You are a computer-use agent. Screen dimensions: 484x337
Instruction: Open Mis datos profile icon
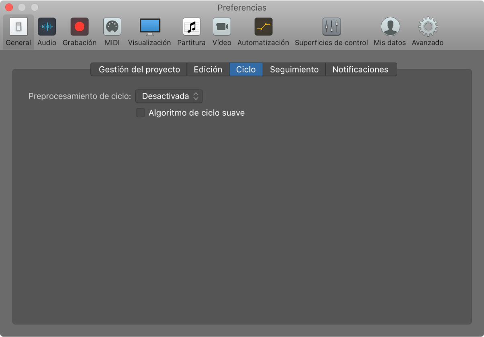(390, 27)
